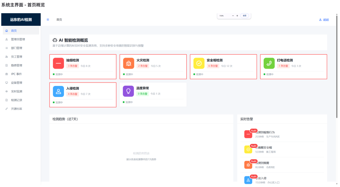Click the green 0 条告警 badge on 温度异常
The image size is (340, 187).
click(x=143, y=94)
